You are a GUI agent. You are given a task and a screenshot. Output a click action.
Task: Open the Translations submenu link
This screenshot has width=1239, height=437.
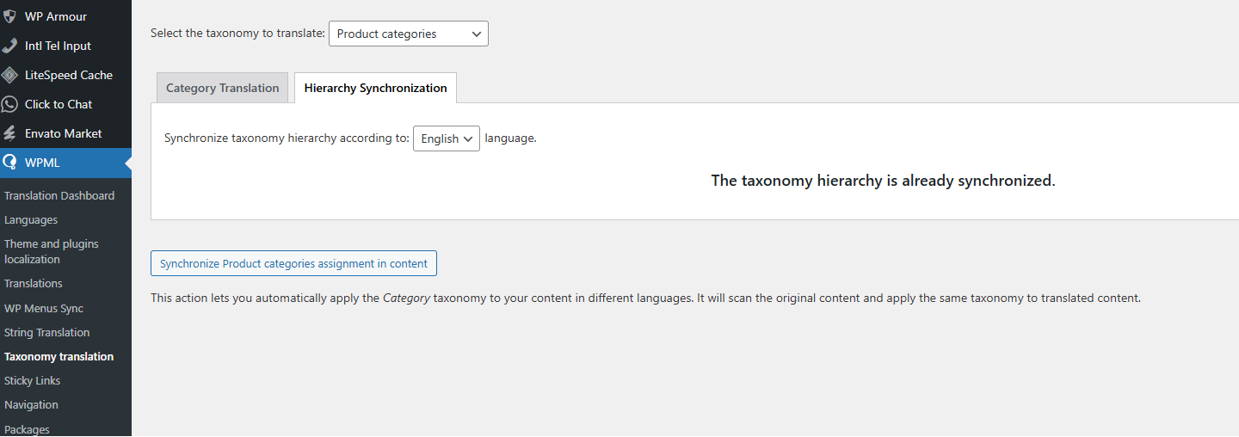tap(34, 283)
